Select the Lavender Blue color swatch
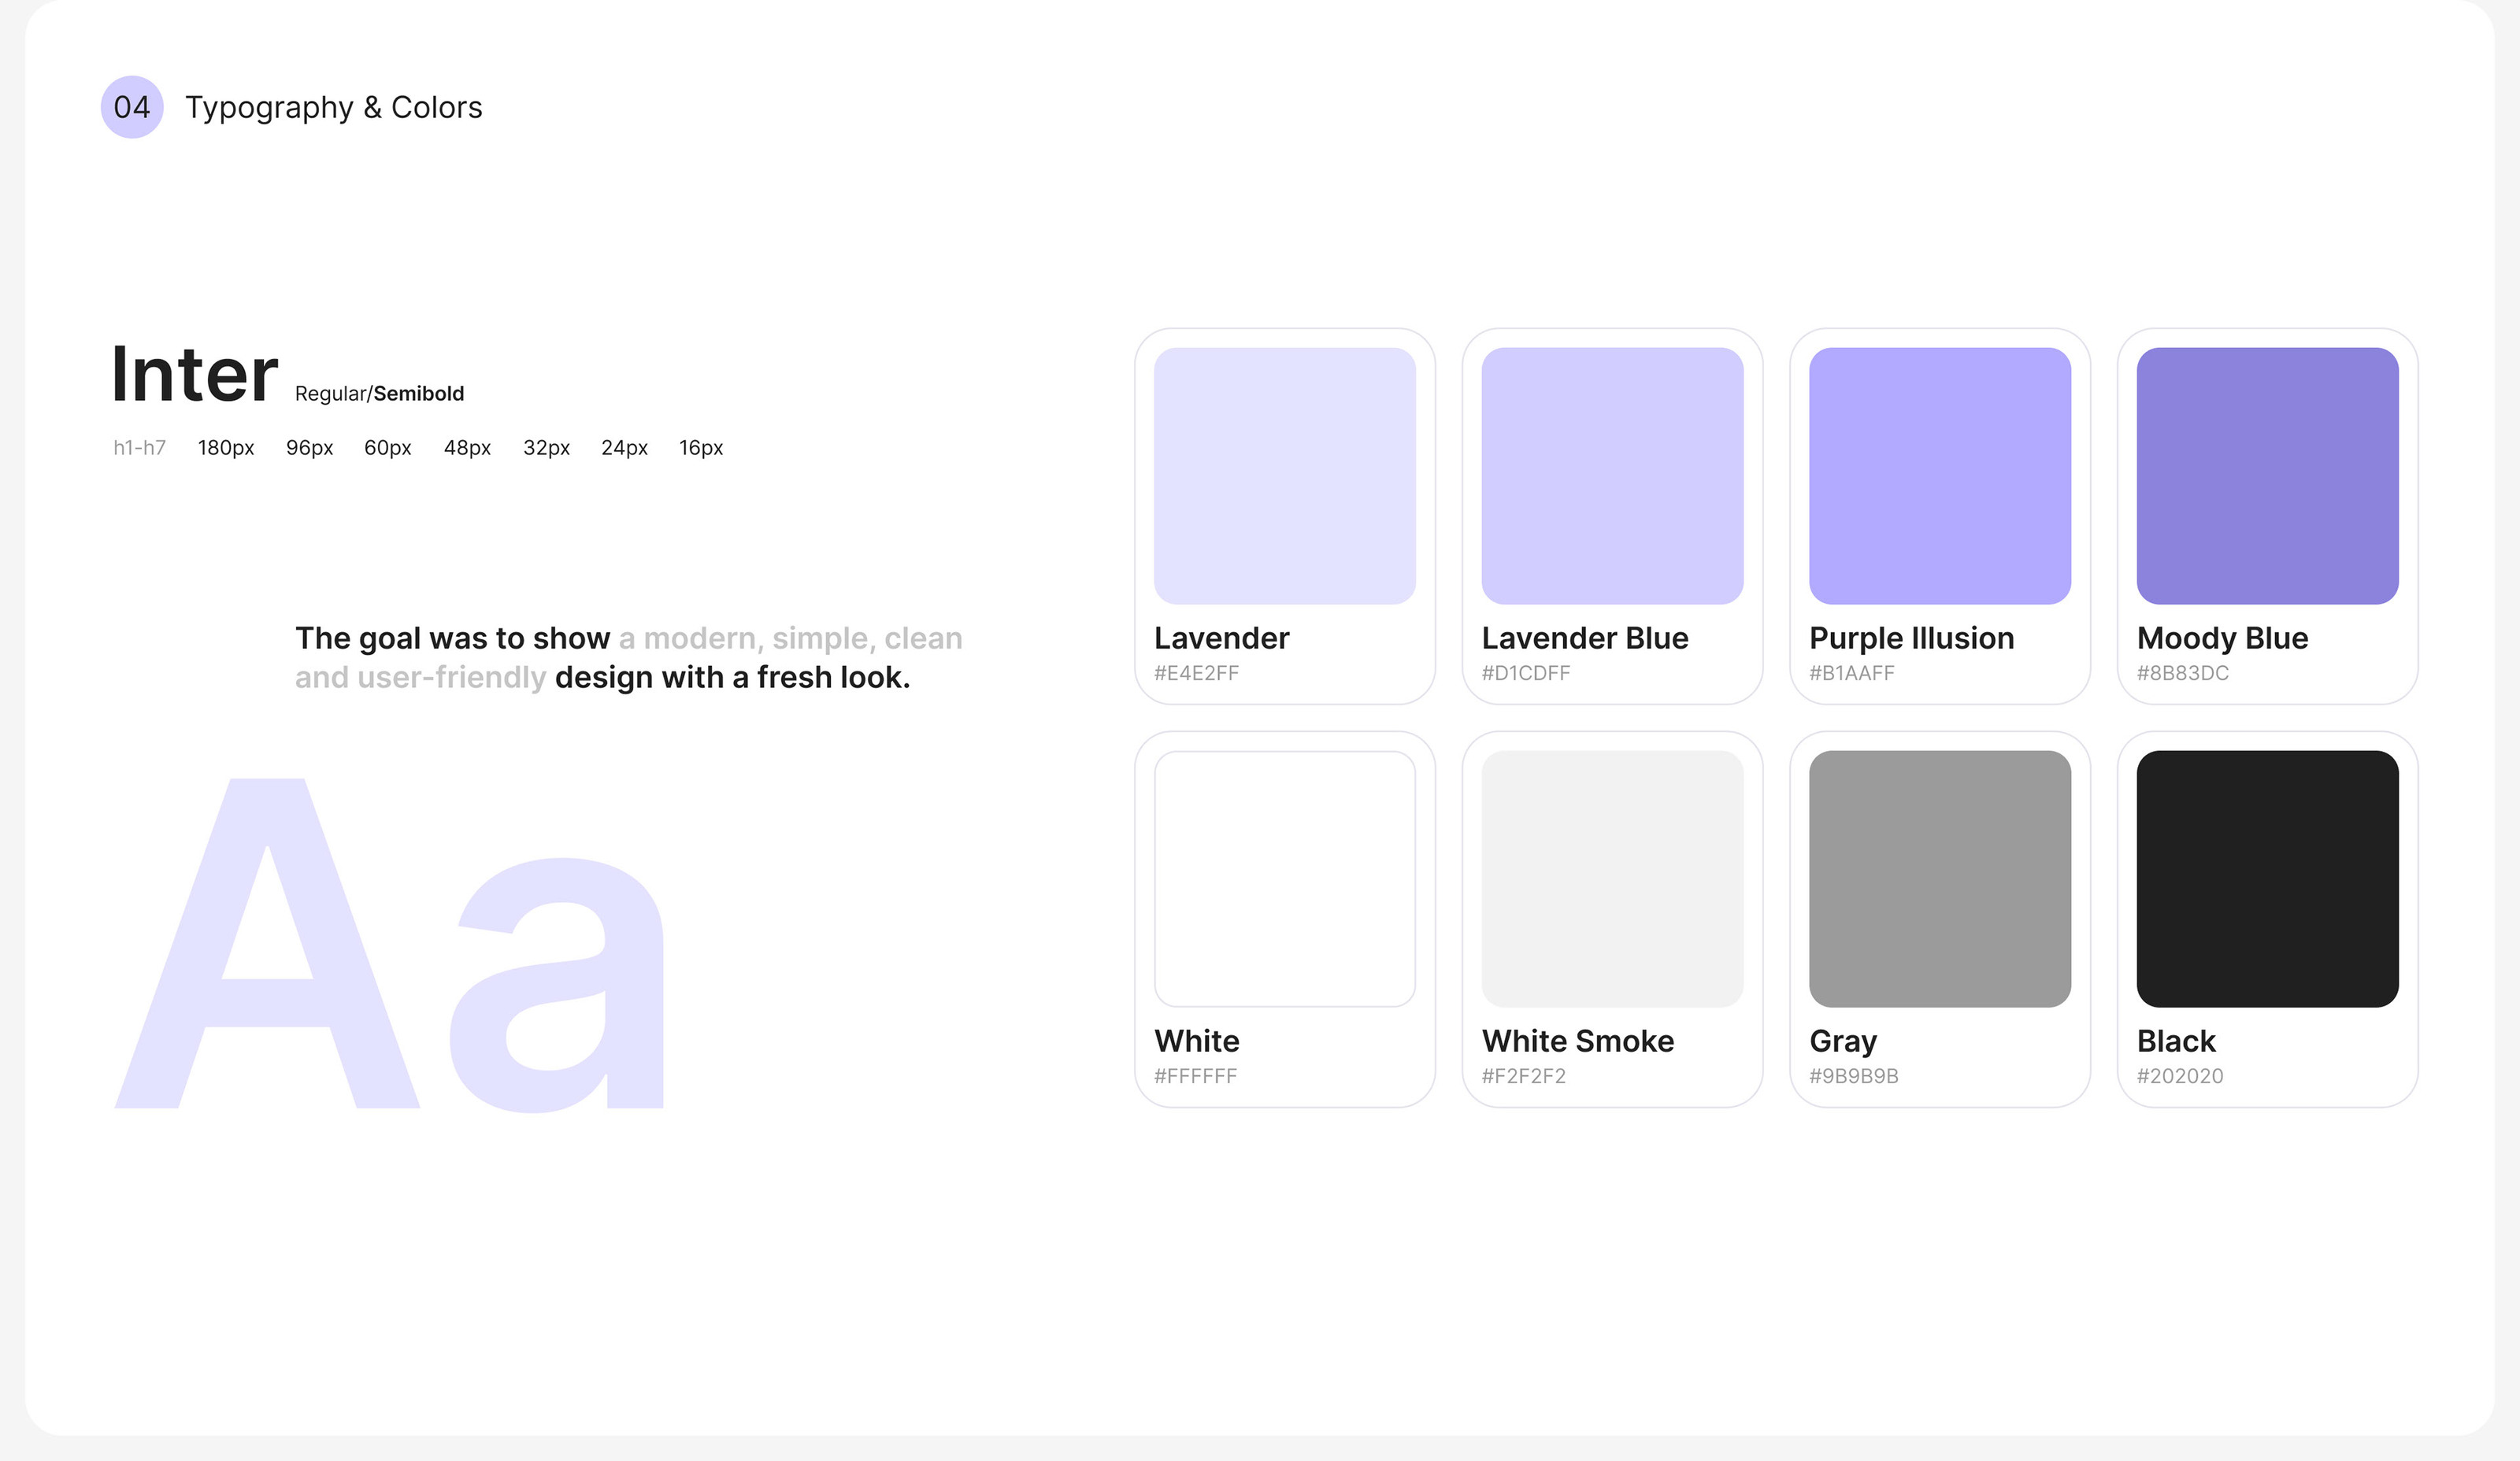This screenshot has width=2520, height=1461. [x=1612, y=475]
